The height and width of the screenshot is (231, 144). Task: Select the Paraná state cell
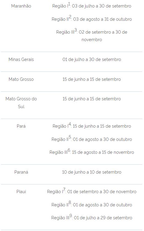21,172
